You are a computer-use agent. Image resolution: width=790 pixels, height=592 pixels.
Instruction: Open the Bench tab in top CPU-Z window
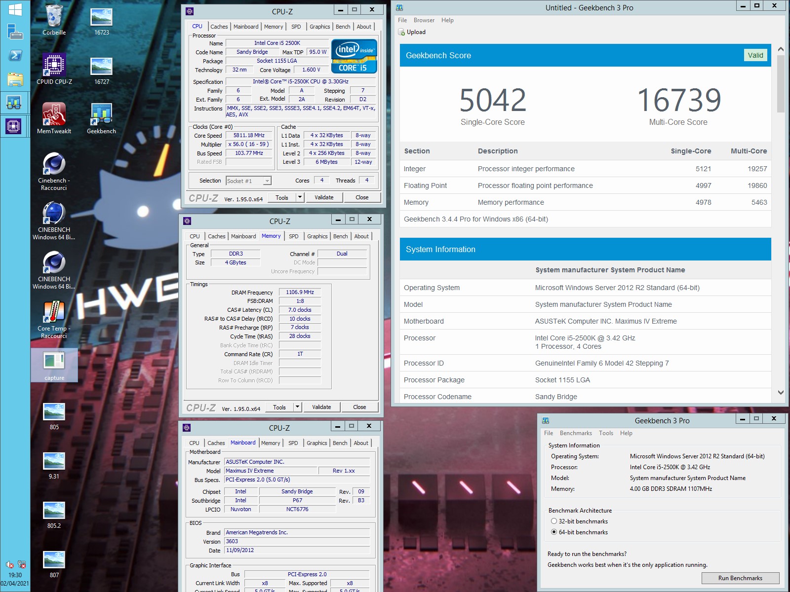point(343,27)
